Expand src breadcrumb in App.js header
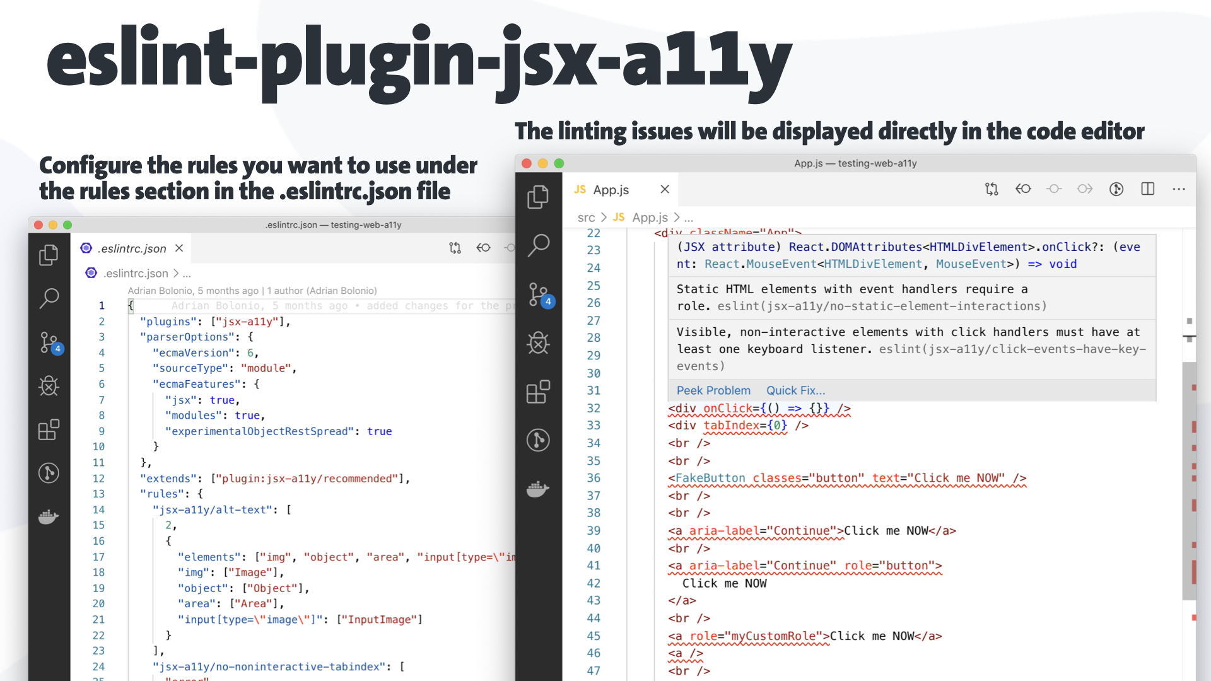This screenshot has width=1211, height=681. coord(587,217)
